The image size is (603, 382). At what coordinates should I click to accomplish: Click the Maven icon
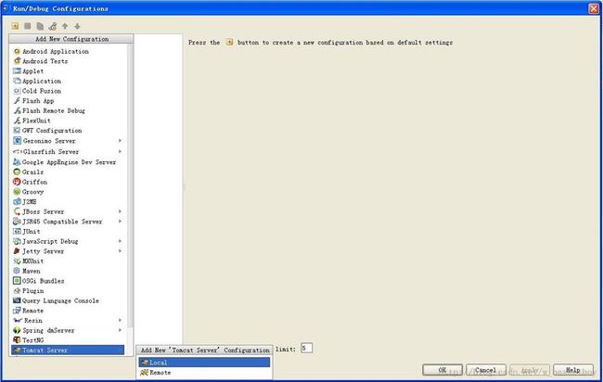point(17,271)
